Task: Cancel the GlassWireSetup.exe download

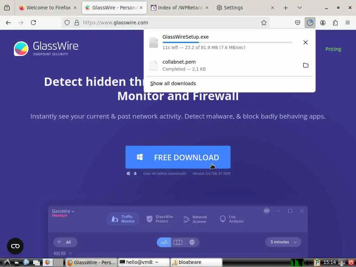Action: pos(305,42)
